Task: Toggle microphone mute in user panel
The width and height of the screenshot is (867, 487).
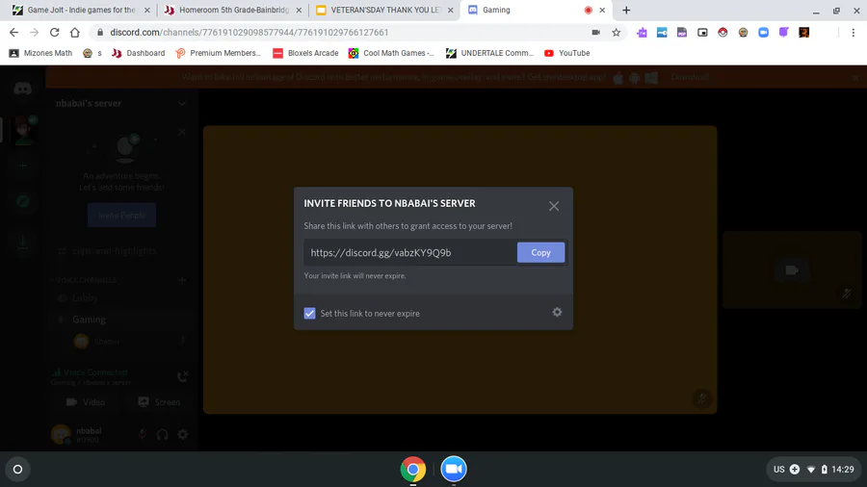Action: [x=143, y=434]
